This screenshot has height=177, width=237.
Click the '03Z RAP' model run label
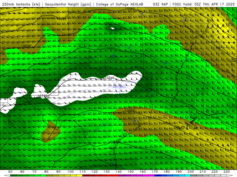point(160,4)
